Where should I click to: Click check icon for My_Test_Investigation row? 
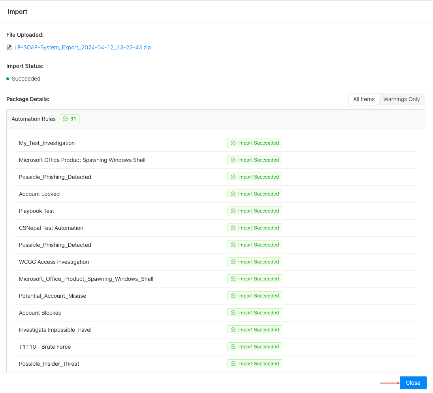click(233, 143)
